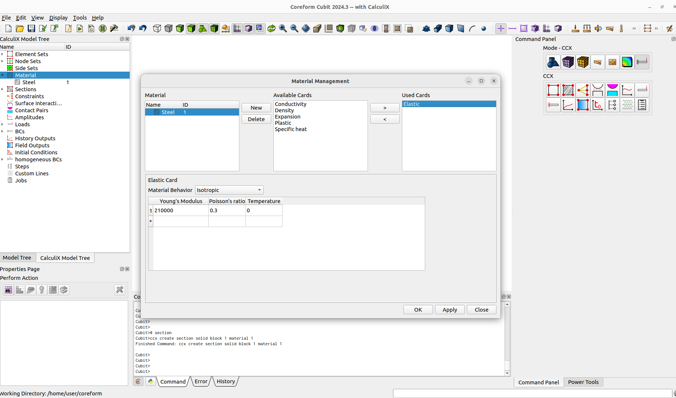The image size is (676, 398).
Task: Open the Tools menu
Action: 80,17
